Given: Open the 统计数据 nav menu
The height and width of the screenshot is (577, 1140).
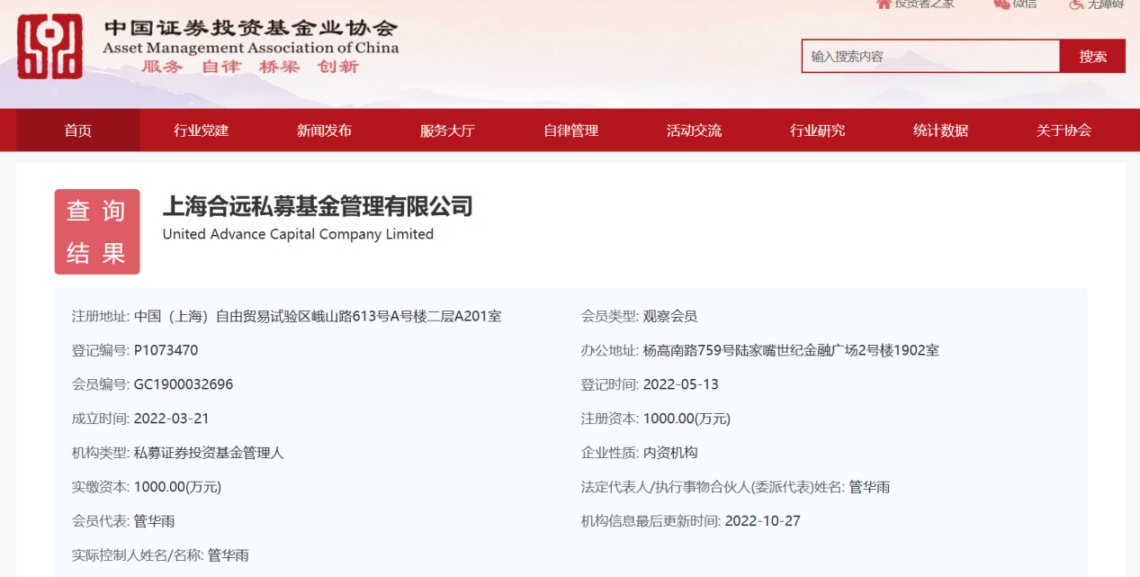Looking at the screenshot, I should pyautogui.click(x=940, y=131).
